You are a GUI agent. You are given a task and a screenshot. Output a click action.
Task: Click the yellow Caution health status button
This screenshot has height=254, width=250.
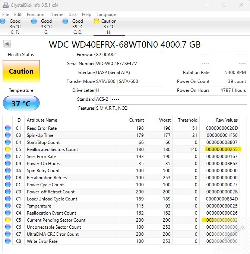click(x=21, y=71)
